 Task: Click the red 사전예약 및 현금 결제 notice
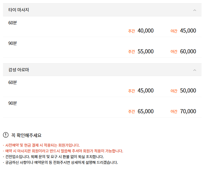42,145
